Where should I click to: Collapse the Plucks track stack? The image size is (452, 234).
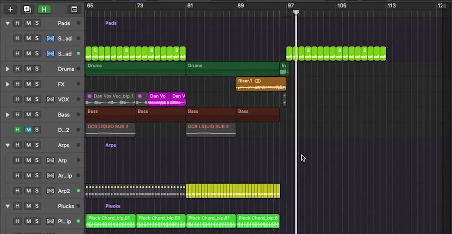tap(7, 206)
